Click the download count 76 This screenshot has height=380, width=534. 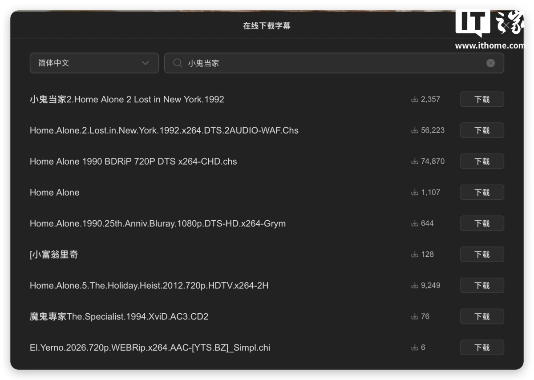tap(421, 316)
